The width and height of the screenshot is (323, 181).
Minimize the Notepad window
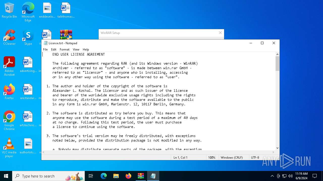click(x=251, y=43)
